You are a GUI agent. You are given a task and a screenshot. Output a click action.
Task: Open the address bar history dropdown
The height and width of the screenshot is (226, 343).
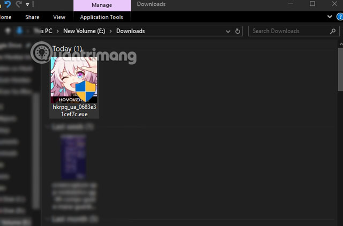click(228, 32)
